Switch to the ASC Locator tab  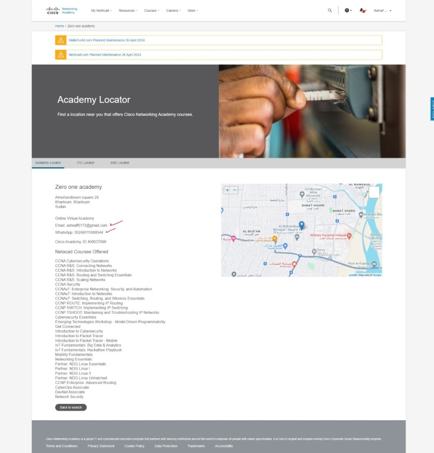tap(120, 163)
